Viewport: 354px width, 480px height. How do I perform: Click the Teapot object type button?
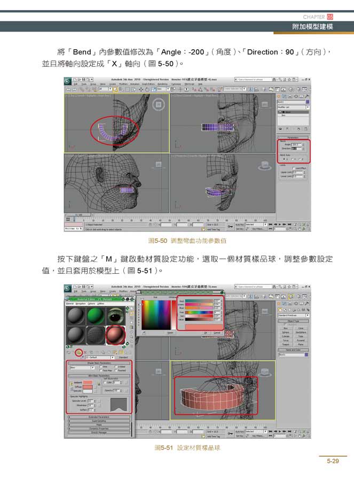click(x=286, y=344)
